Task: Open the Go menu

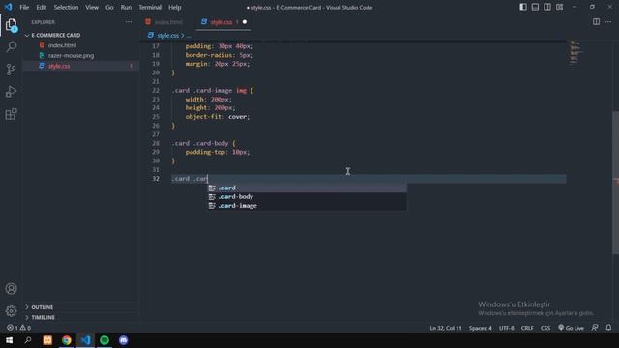Action: pos(109,7)
